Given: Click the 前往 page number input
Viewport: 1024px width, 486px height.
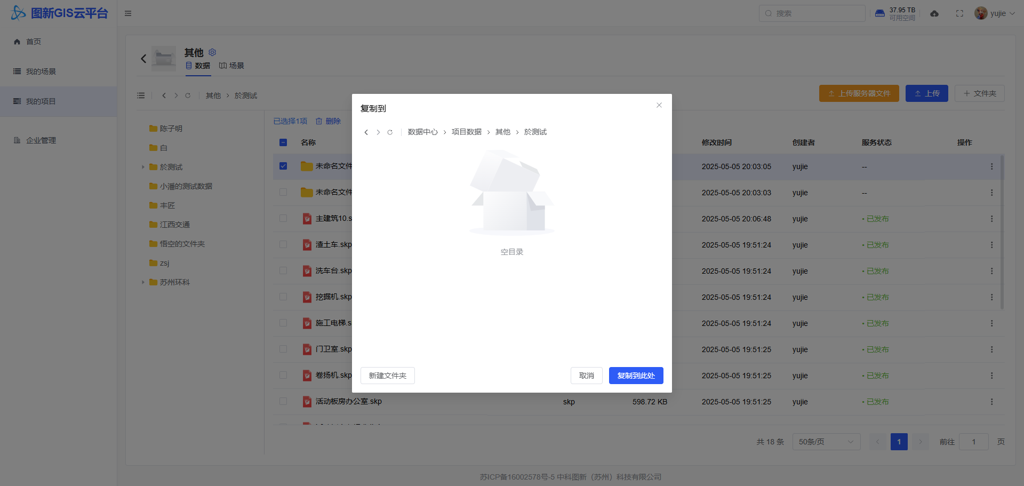Looking at the screenshot, I should point(974,442).
